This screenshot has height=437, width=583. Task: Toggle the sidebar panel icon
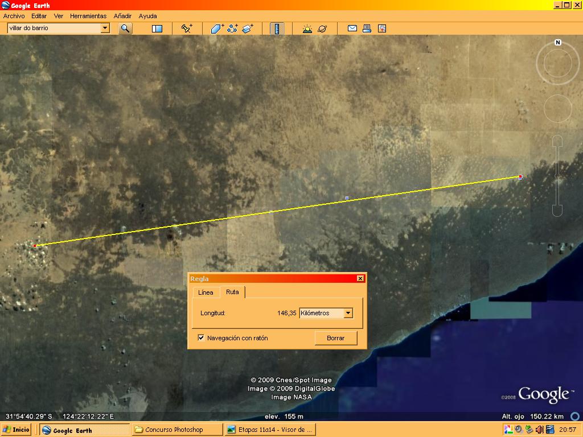click(157, 28)
